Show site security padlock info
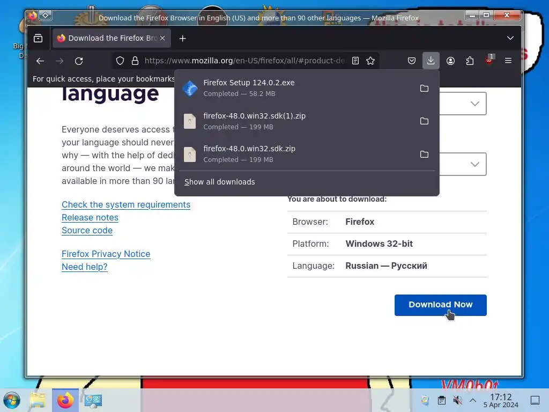This screenshot has height=412, width=549. tap(135, 61)
